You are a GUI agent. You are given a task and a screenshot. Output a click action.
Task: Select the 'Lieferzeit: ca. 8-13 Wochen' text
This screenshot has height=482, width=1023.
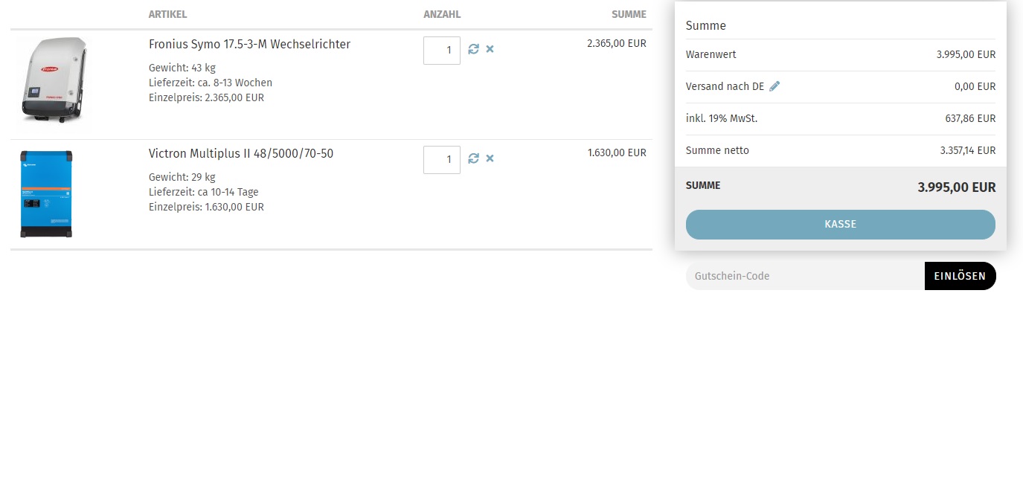point(211,83)
